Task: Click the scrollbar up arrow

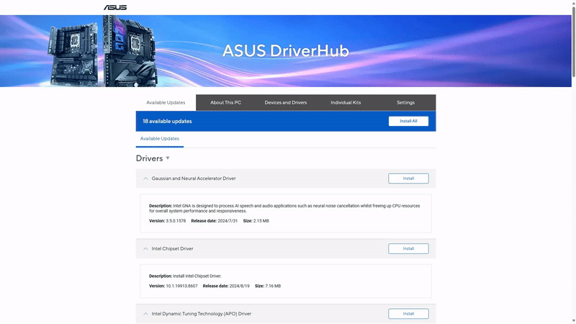Action: [x=573, y=3]
